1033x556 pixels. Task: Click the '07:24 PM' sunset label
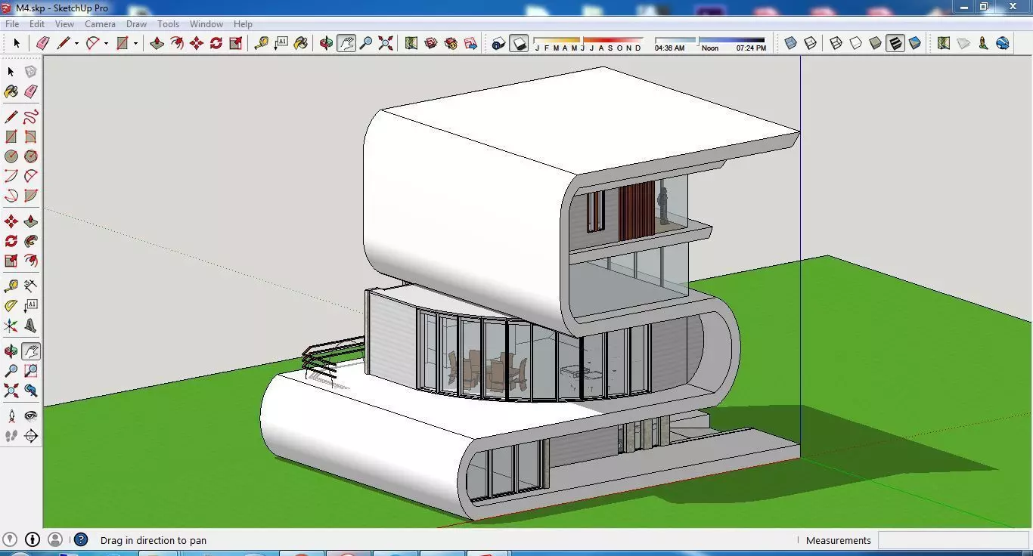click(751, 48)
